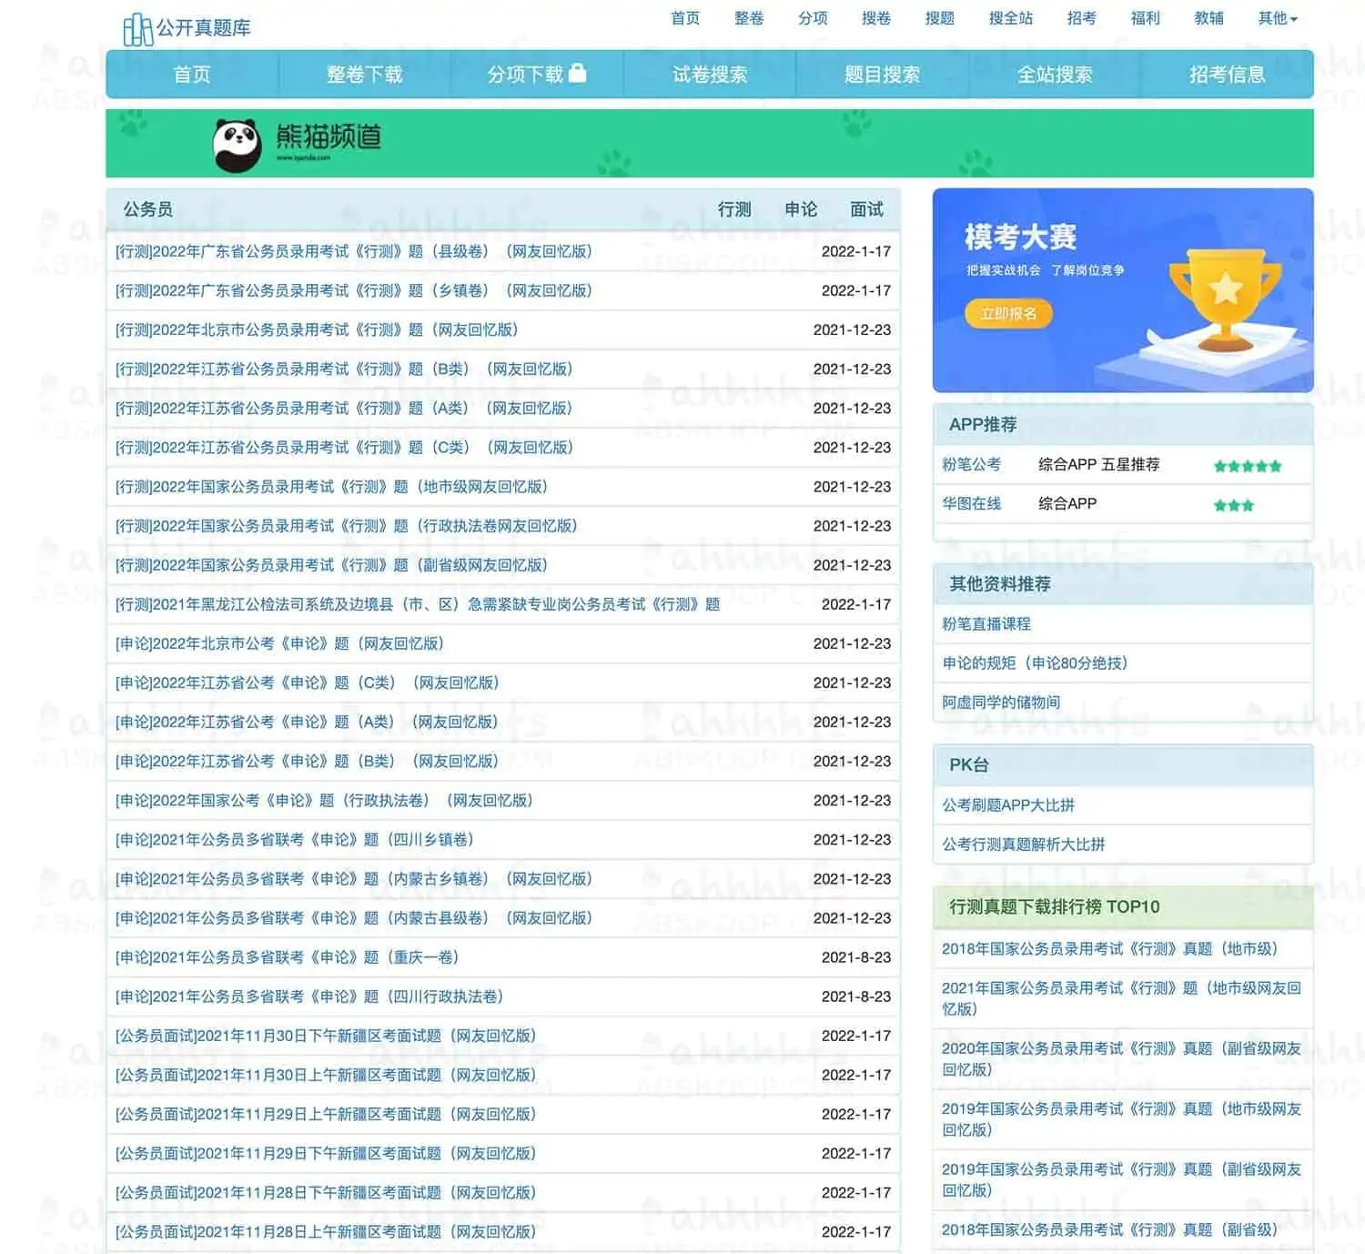The height and width of the screenshot is (1254, 1365).
Task: Click the three-star rating for 华图在线
Action: tap(1234, 503)
